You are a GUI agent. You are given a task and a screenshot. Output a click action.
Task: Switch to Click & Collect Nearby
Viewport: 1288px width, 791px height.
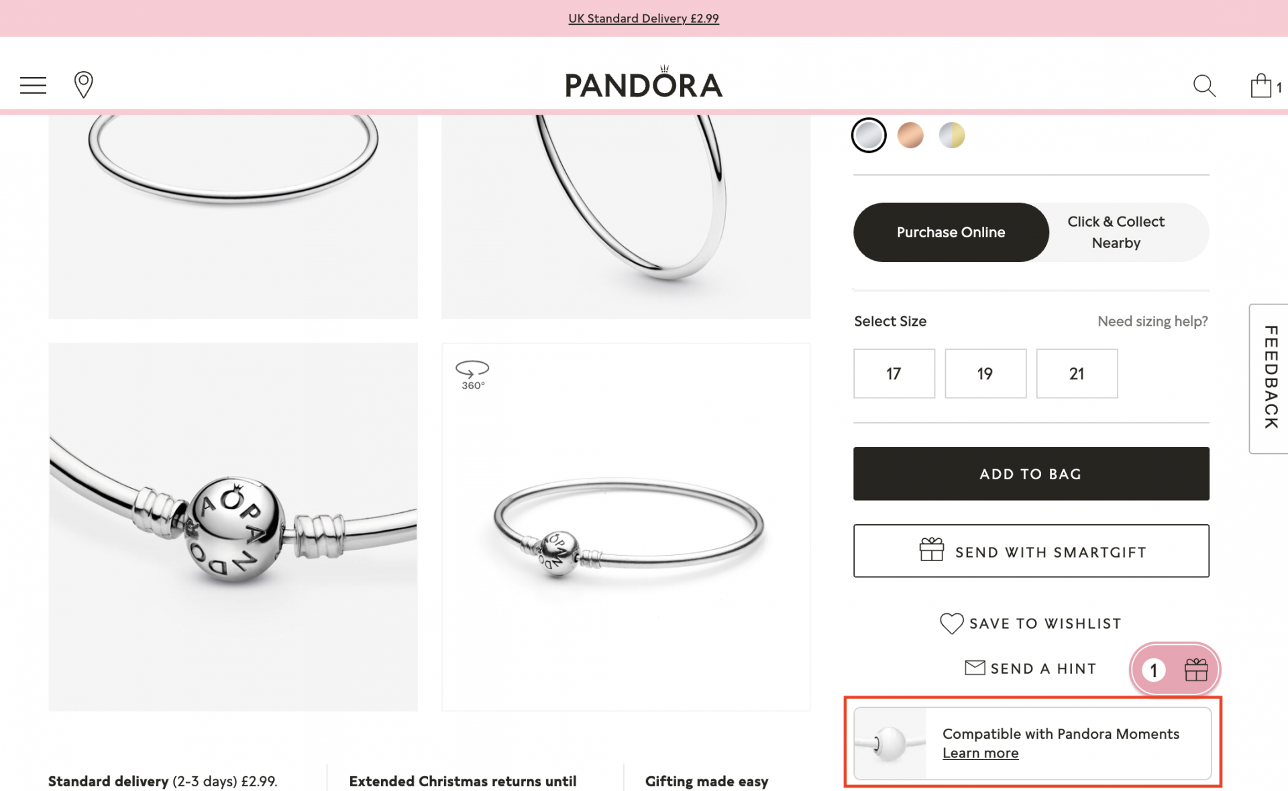1116,232
